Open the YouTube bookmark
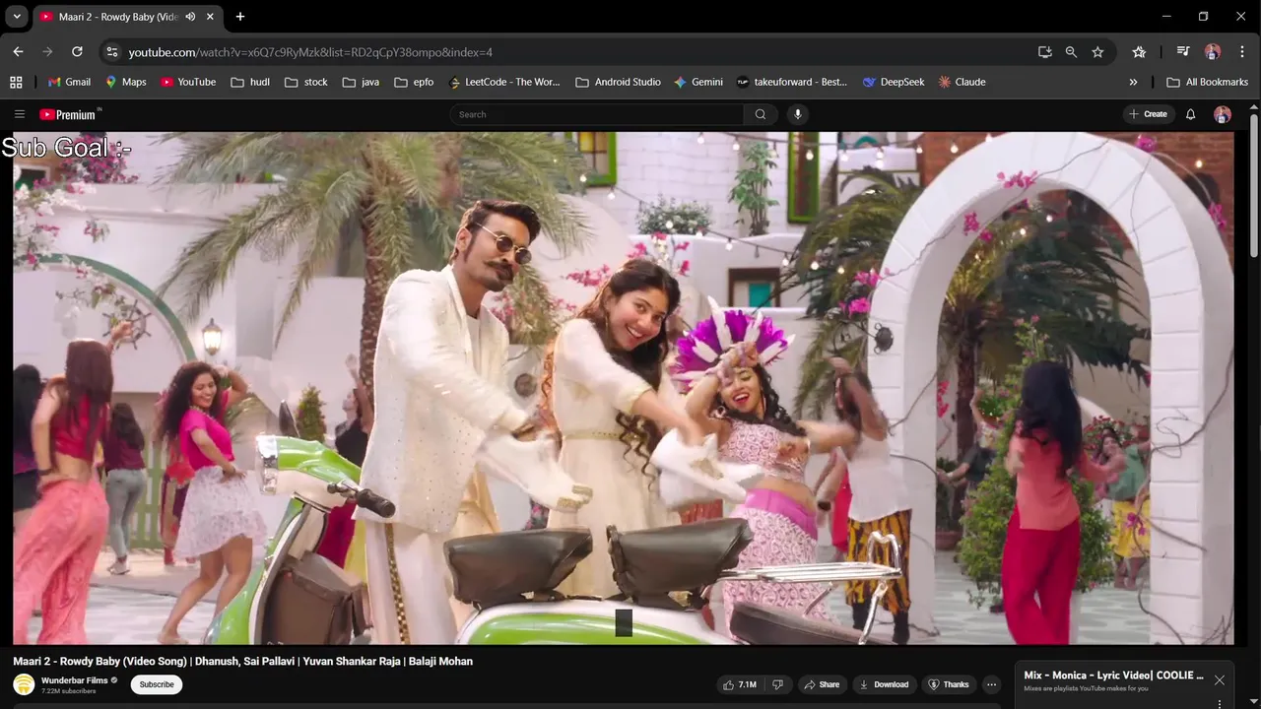Screen dimensions: 1261x709 tap(188, 82)
